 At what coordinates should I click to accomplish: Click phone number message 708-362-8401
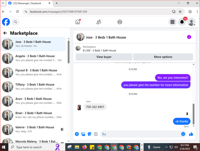point(95,107)
